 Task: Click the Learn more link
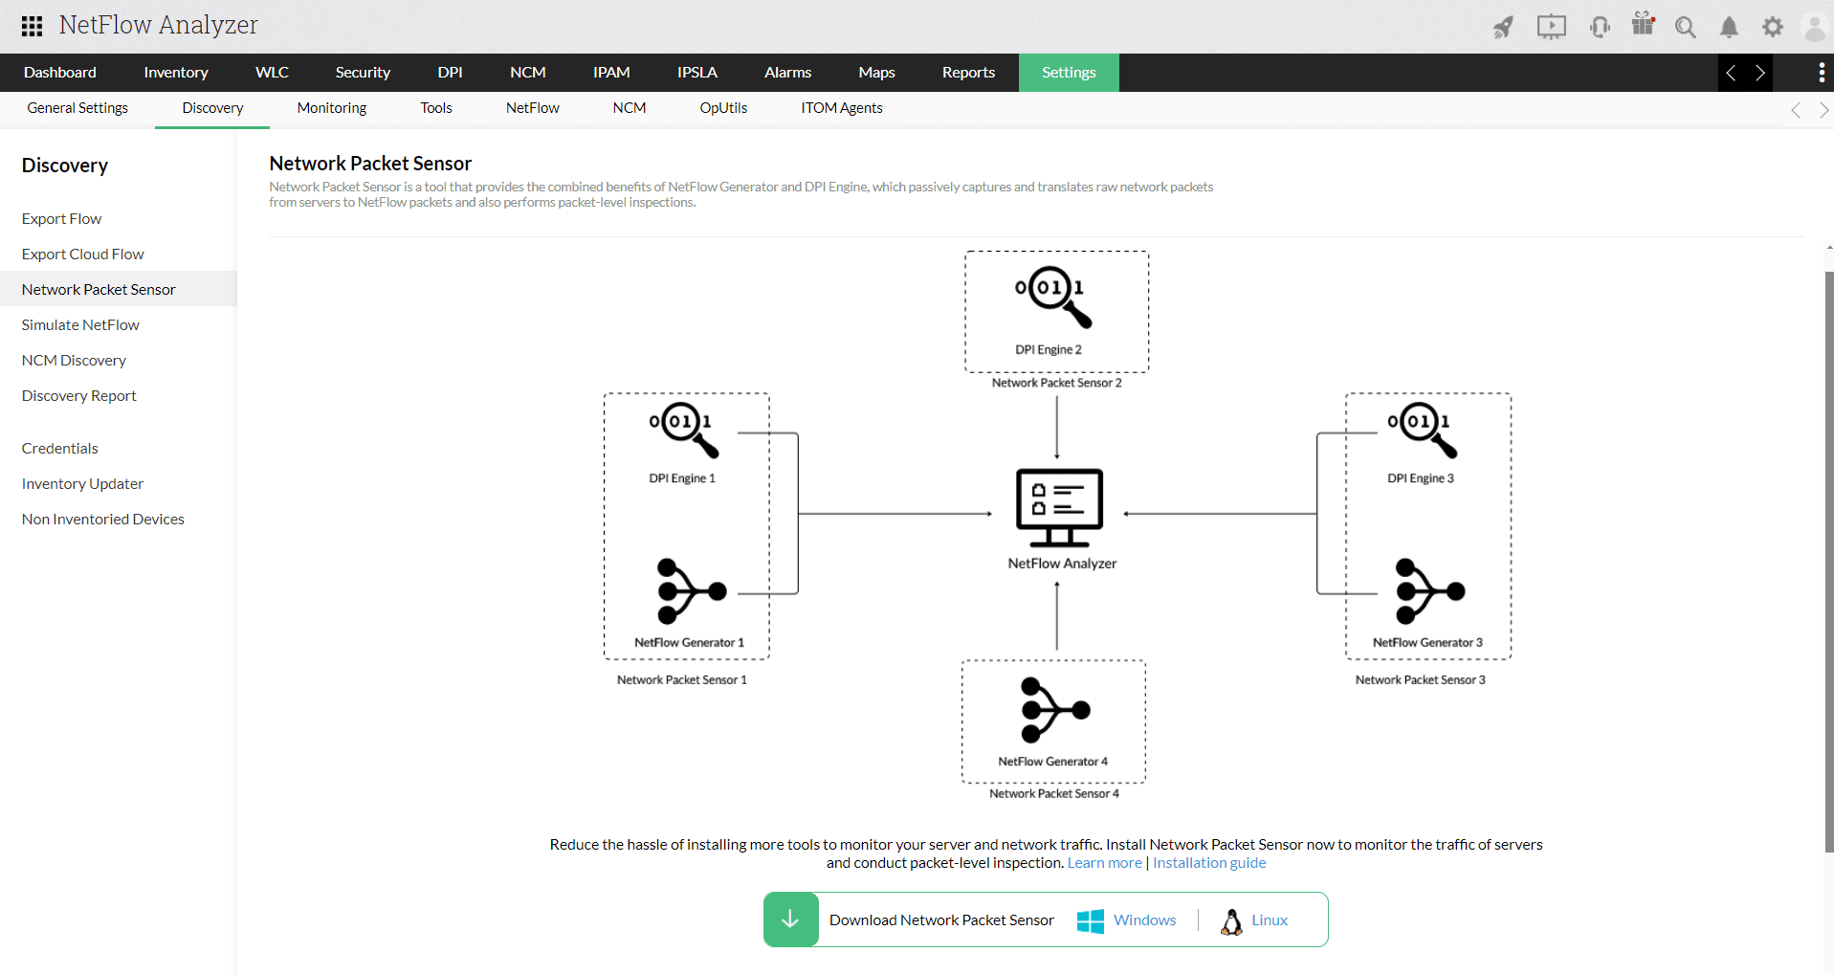pos(1105,863)
